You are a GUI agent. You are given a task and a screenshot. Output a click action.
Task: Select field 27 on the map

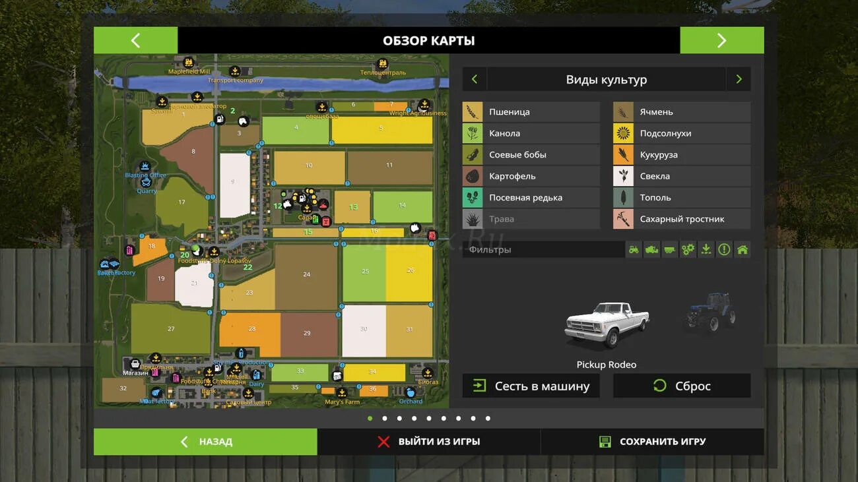171,328
